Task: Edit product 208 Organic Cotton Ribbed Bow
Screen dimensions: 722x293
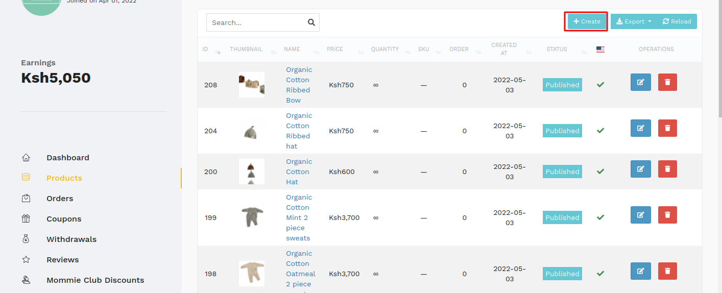Action: pos(641,82)
